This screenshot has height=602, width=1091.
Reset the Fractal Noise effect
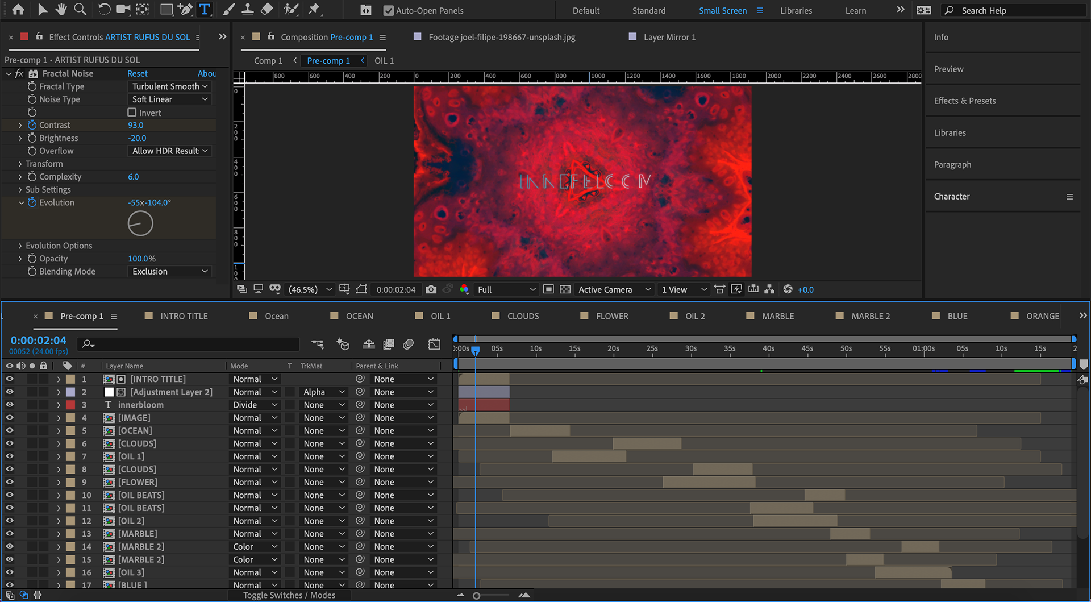point(137,74)
